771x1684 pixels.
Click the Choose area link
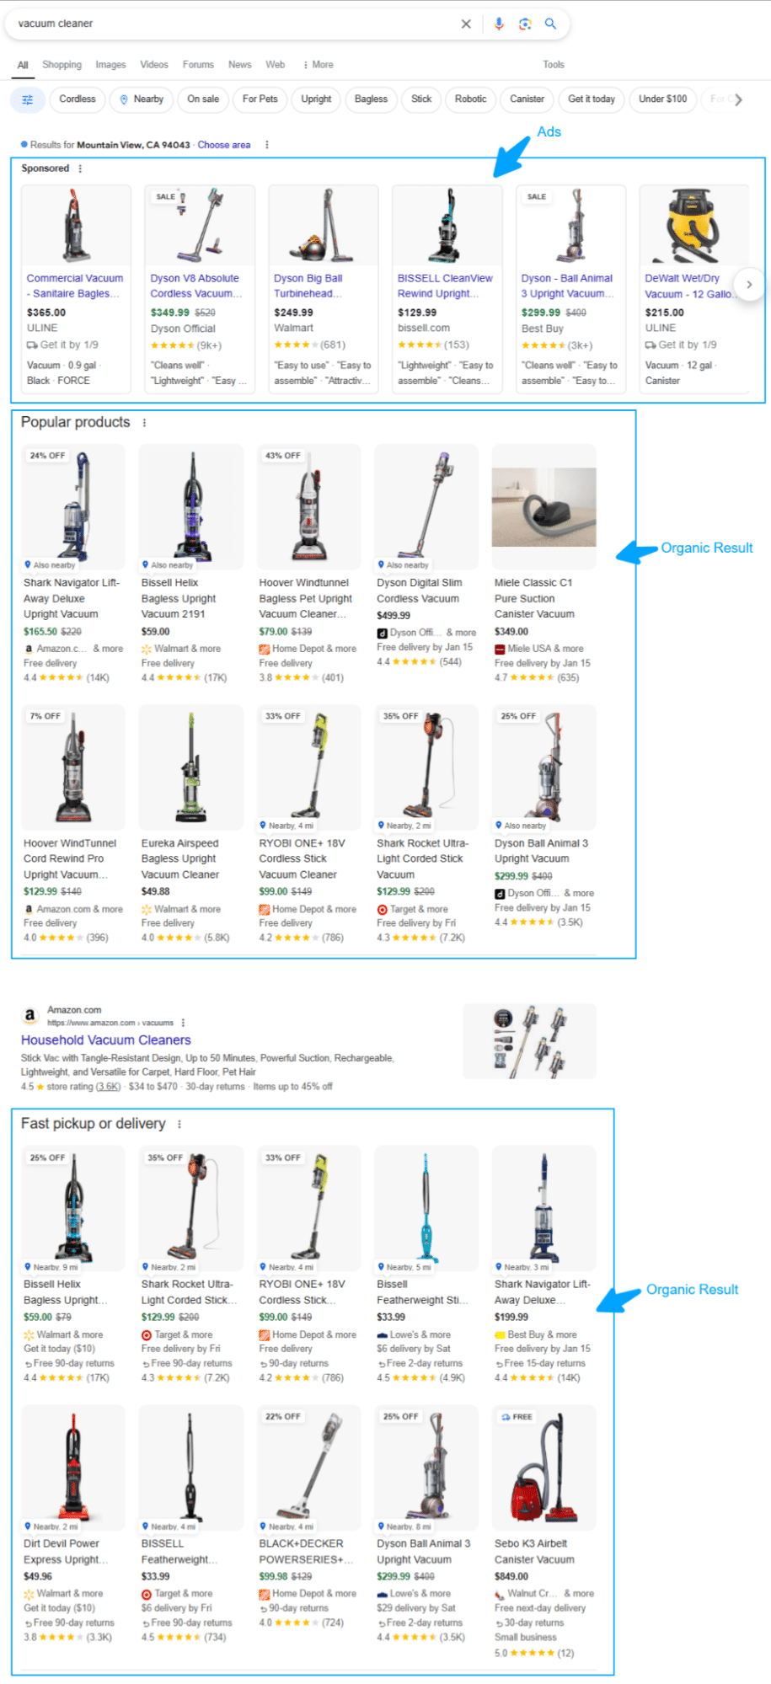(224, 145)
